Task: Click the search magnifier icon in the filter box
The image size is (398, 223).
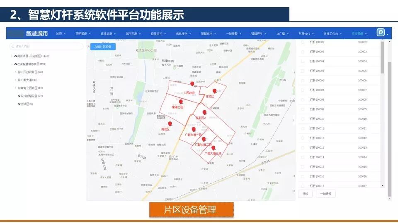Action: [x=13, y=47]
